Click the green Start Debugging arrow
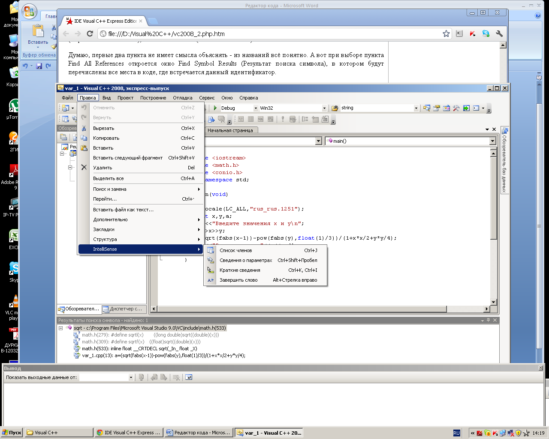549x439 pixels. pos(215,108)
